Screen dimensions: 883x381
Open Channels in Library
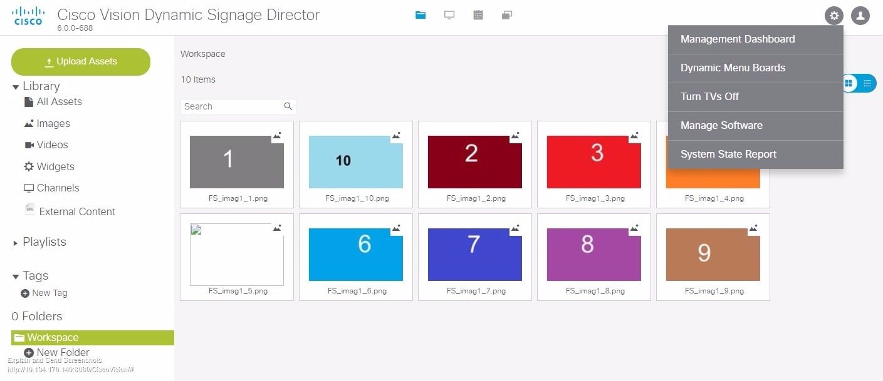58,188
